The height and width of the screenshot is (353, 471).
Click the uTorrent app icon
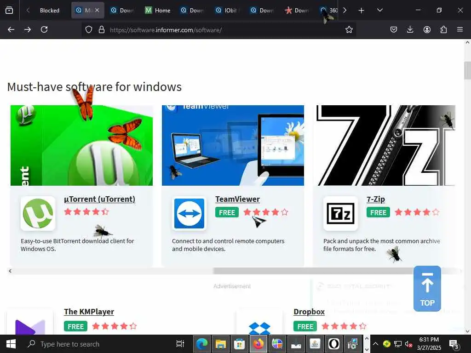point(38,213)
